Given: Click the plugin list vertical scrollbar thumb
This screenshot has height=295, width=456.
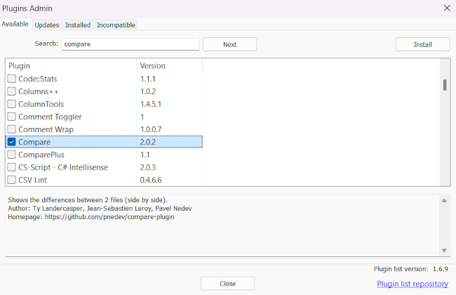Looking at the screenshot, I should 445,85.
